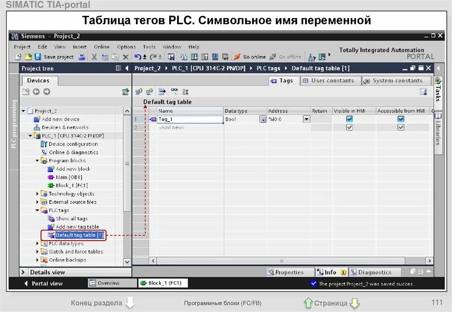Click the retain settings icon in tag toolbar
The width and height of the screenshot is (452, 312).
coord(185,92)
